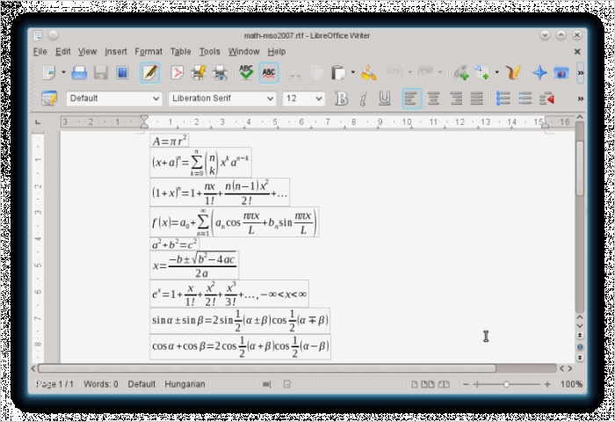Expand the Standard toolbar overflow chevron
The height and width of the screenshot is (422, 615).
tap(581, 73)
